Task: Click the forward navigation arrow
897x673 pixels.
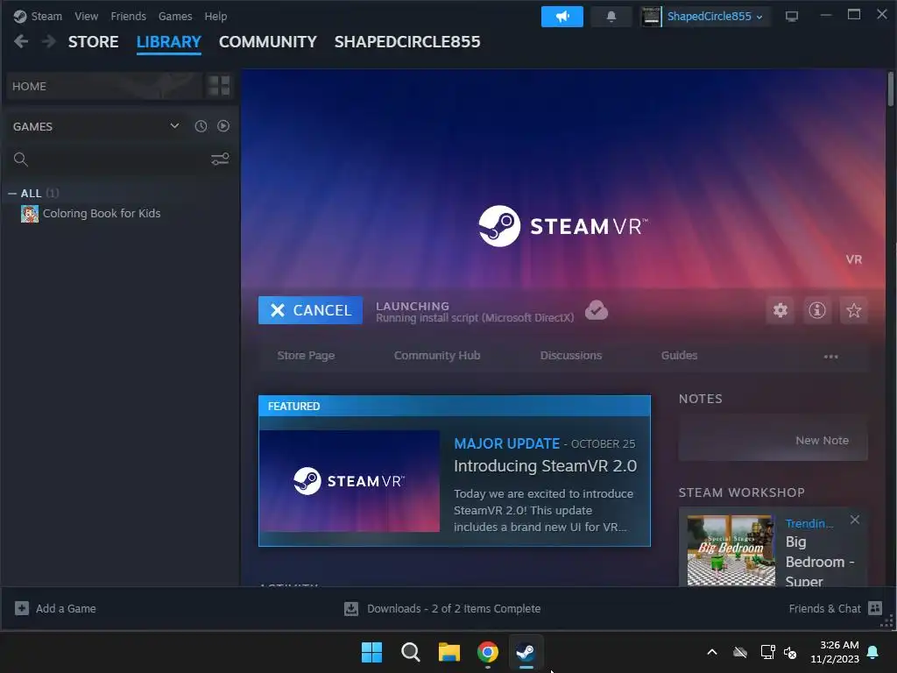Action: click(x=49, y=41)
